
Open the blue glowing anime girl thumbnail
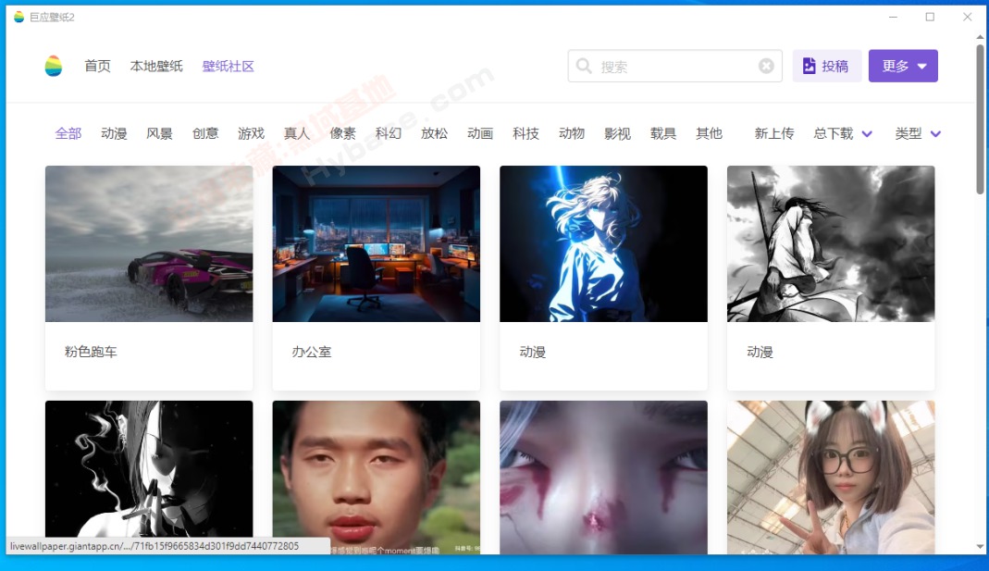point(603,243)
